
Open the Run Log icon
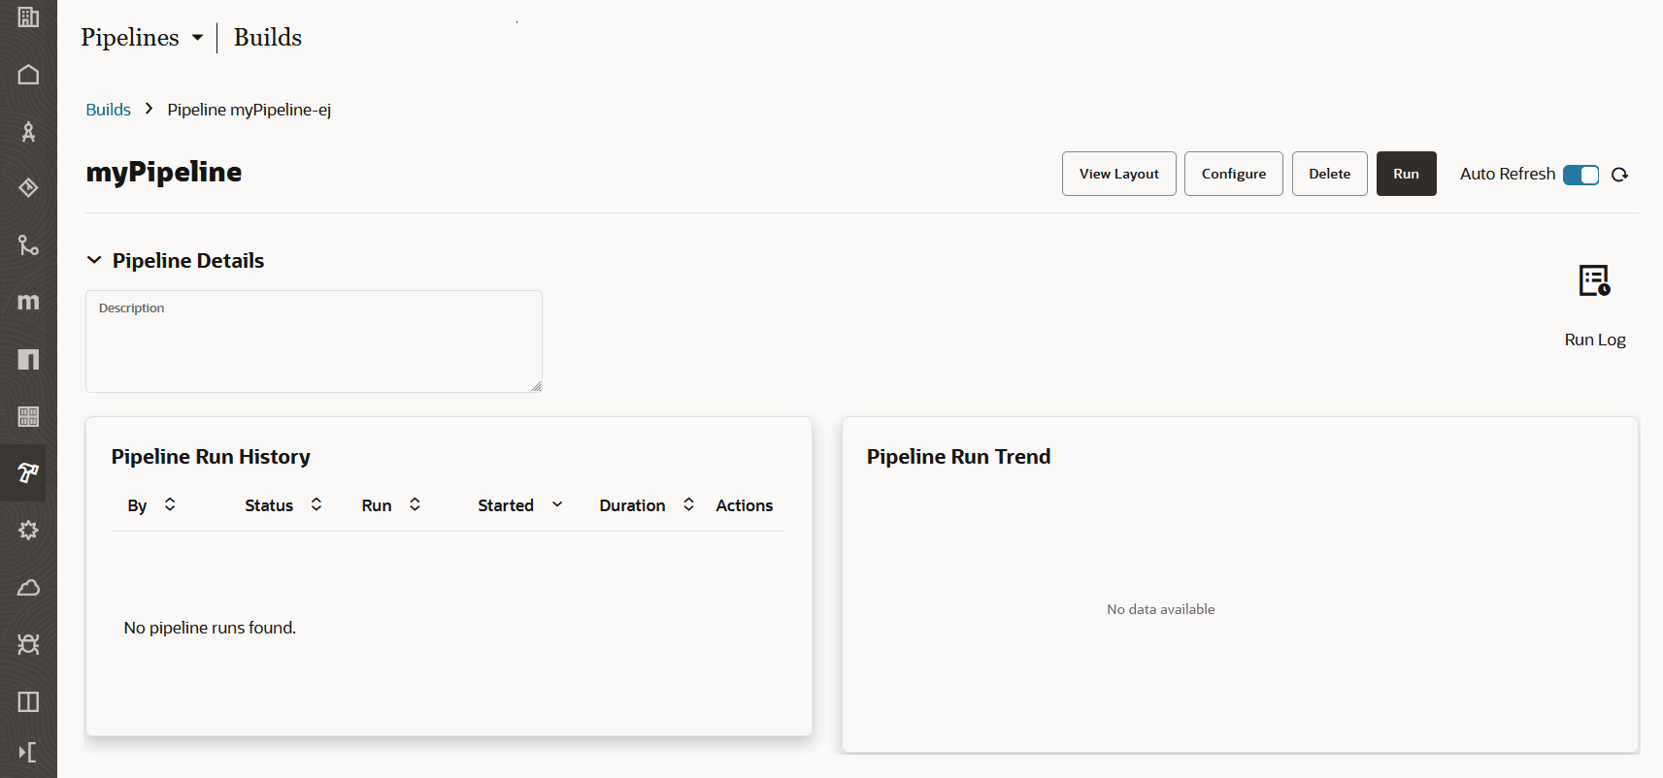click(1594, 281)
